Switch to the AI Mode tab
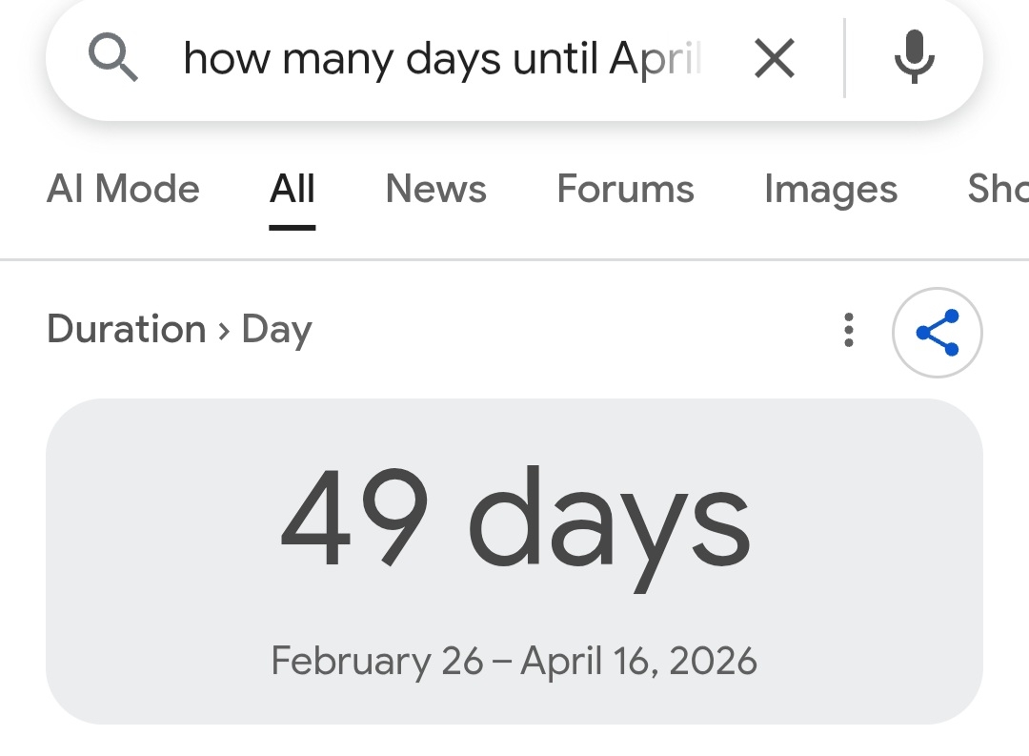The height and width of the screenshot is (756, 1029). (x=123, y=189)
